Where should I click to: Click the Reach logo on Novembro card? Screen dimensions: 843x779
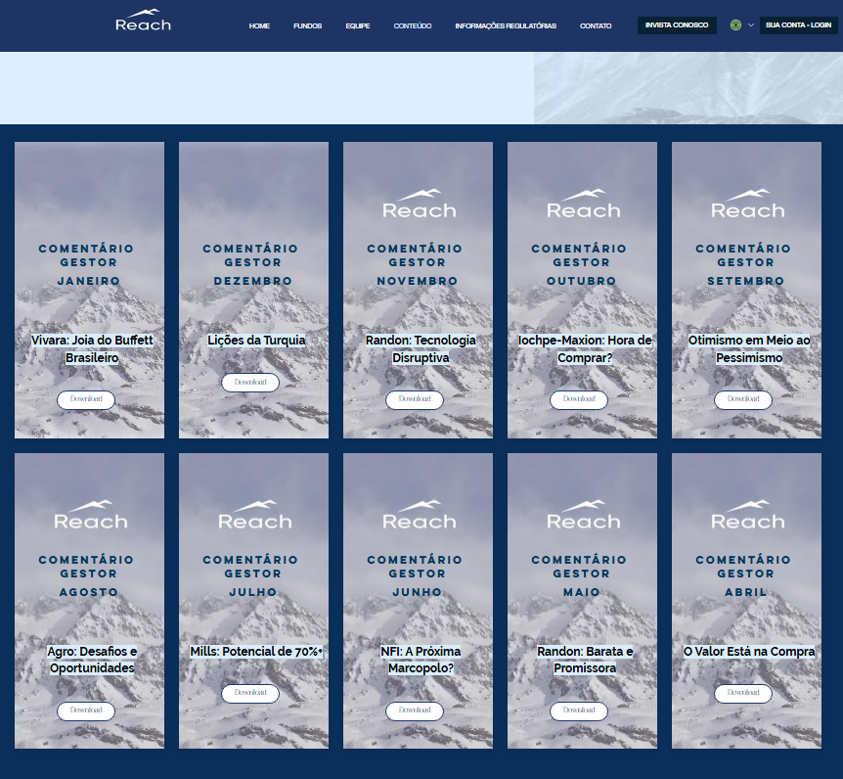click(420, 204)
